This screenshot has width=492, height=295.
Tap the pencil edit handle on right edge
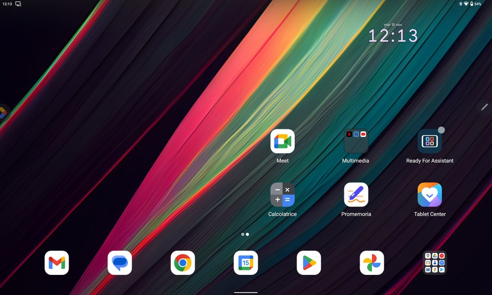(x=485, y=107)
